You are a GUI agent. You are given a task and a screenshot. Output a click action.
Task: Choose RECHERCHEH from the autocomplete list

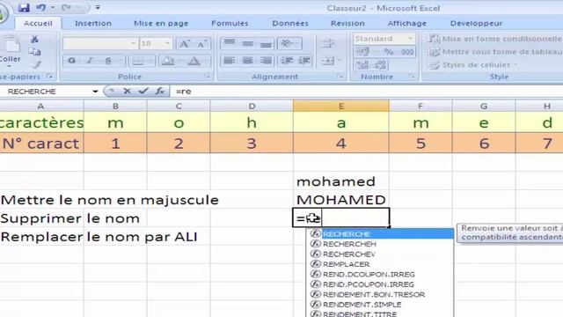380,244
